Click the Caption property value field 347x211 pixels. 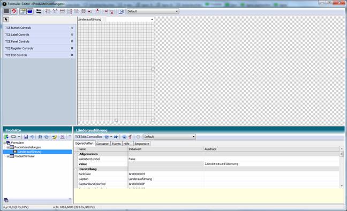[x=166, y=179]
